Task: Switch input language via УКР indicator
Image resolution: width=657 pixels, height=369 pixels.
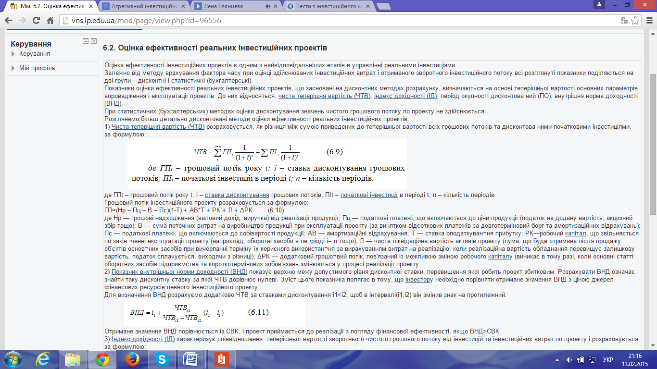Action: (x=608, y=359)
